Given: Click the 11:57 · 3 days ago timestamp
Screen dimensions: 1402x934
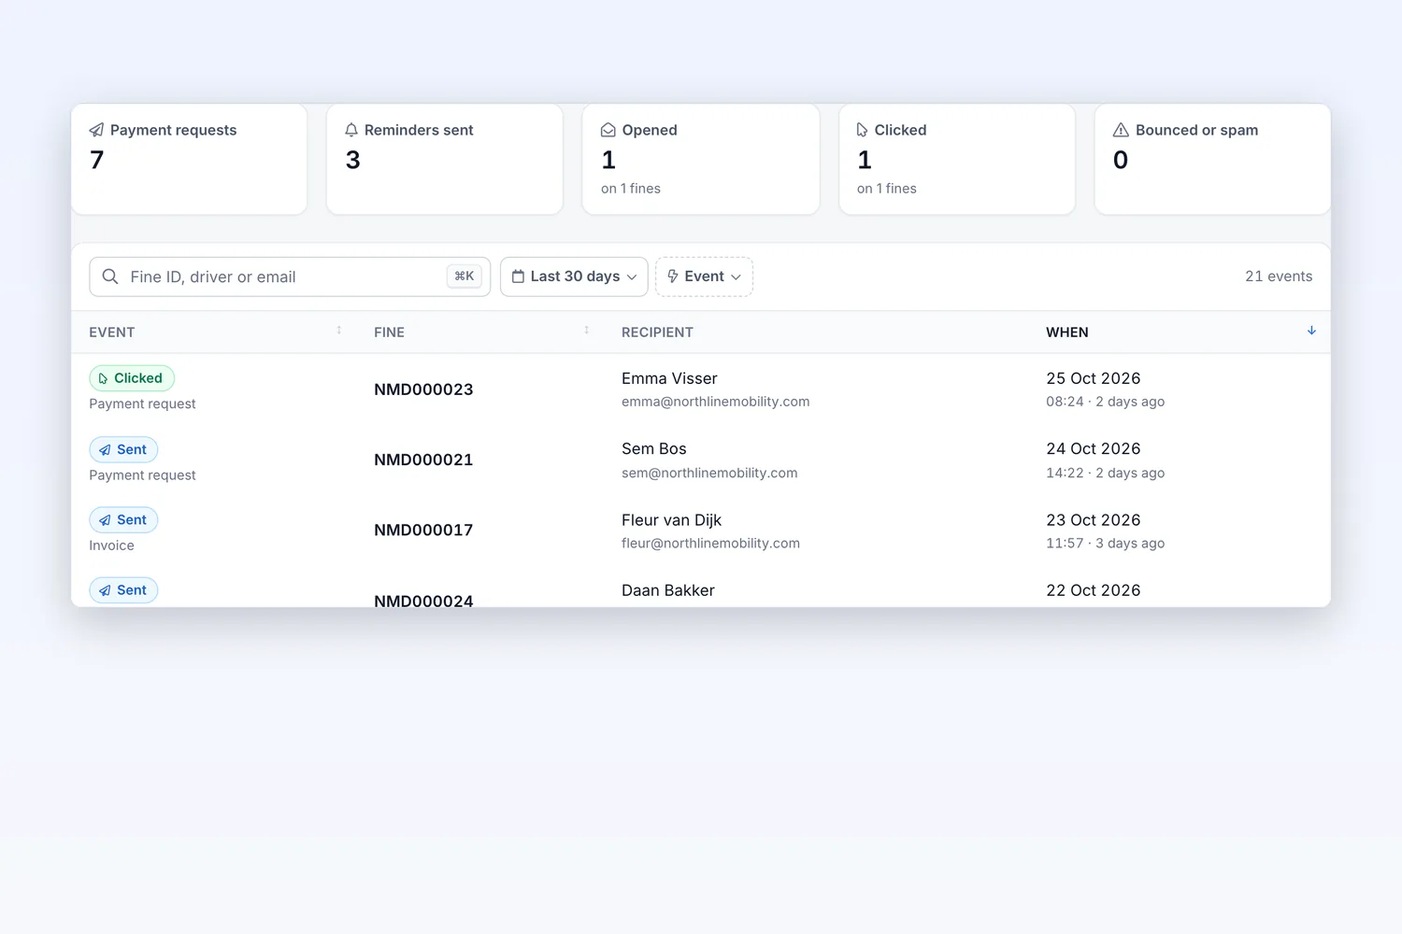Looking at the screenshot, I should click(x=1106, y=543).
